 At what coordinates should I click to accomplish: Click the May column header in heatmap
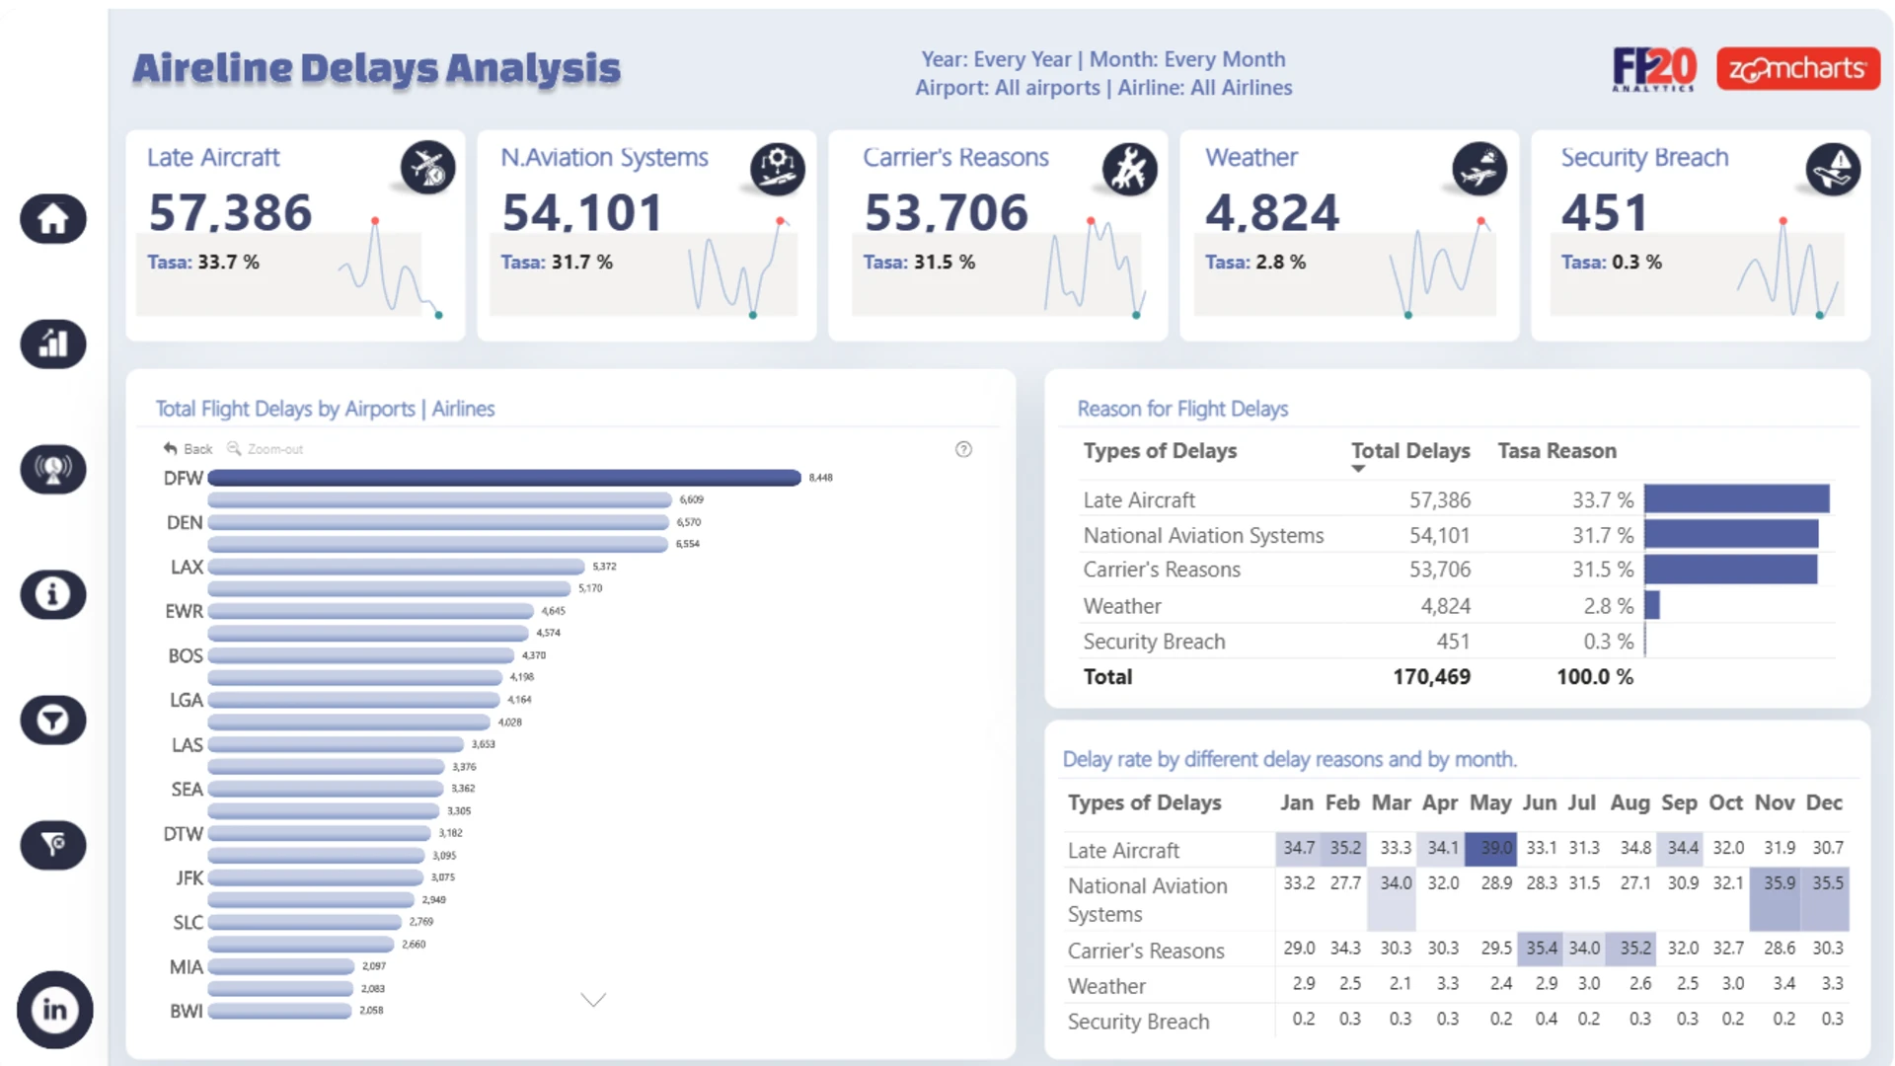pyautogui.click(x=1489, y=803)
